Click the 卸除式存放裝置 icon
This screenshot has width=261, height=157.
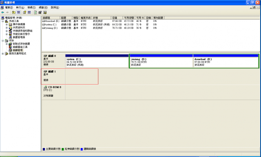[10, 44]
